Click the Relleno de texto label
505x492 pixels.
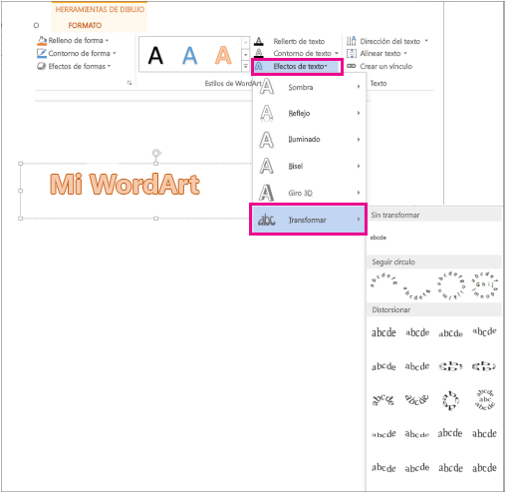[x=299, y=41]
